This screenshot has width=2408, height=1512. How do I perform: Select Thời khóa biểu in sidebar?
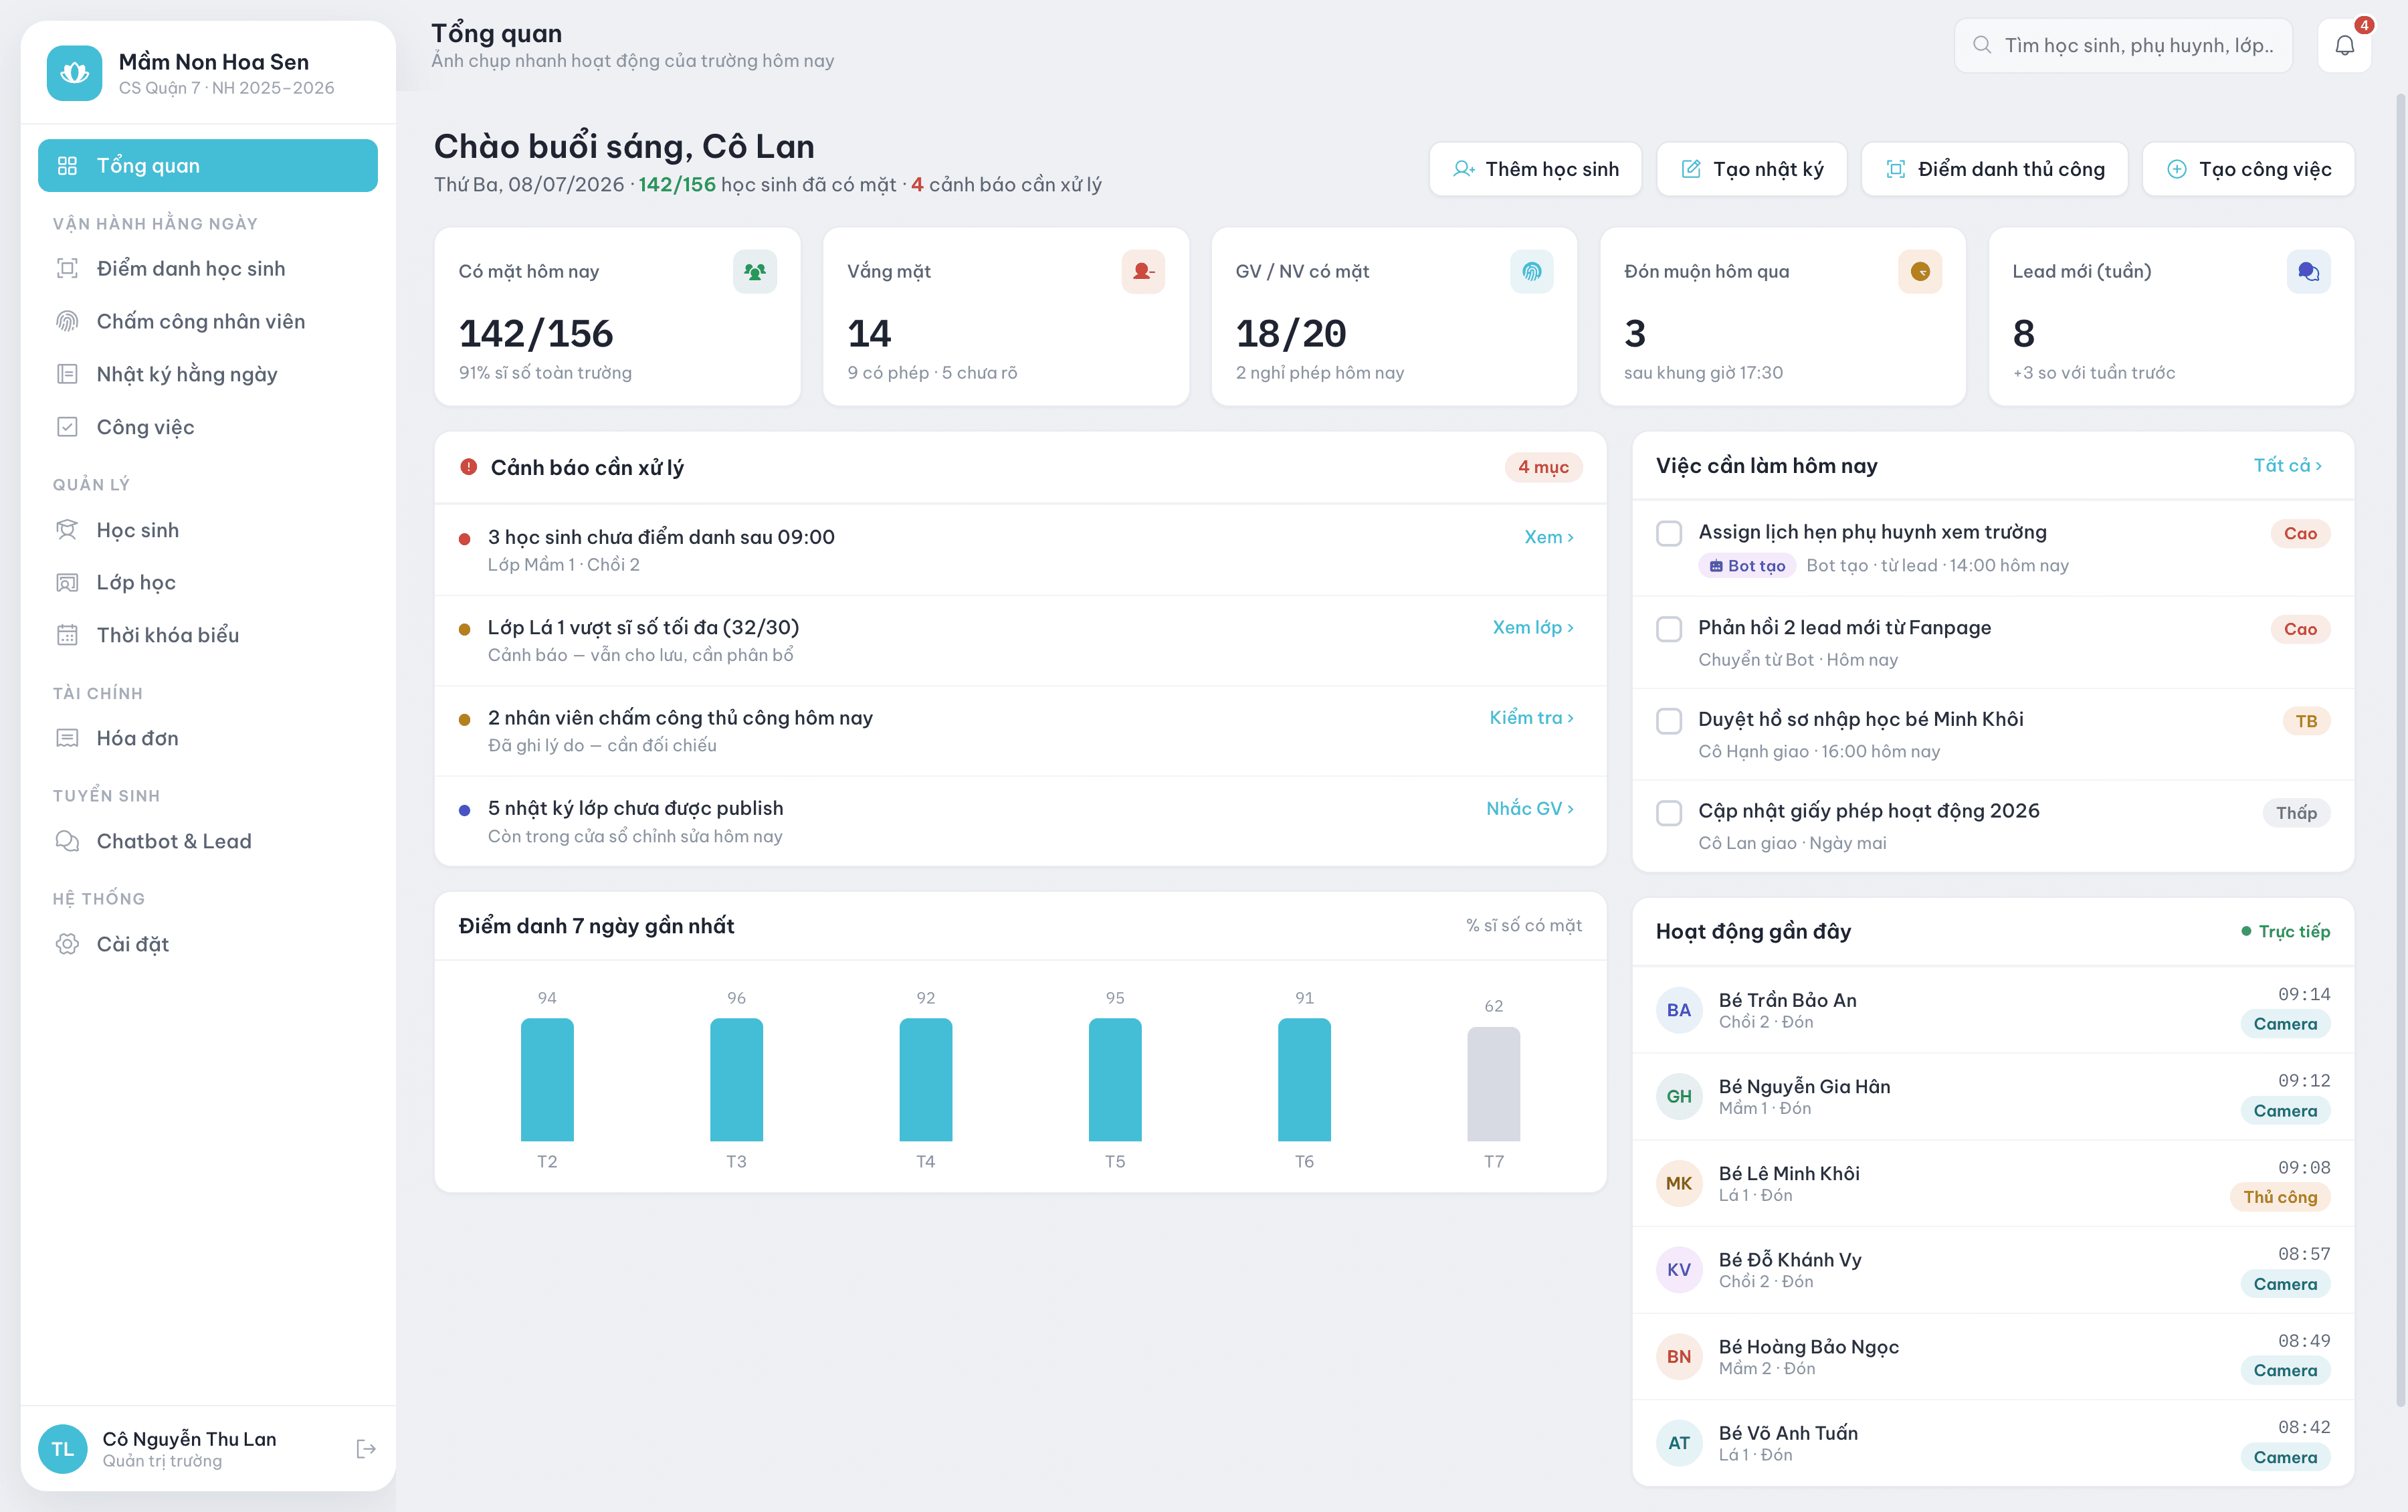208,635
